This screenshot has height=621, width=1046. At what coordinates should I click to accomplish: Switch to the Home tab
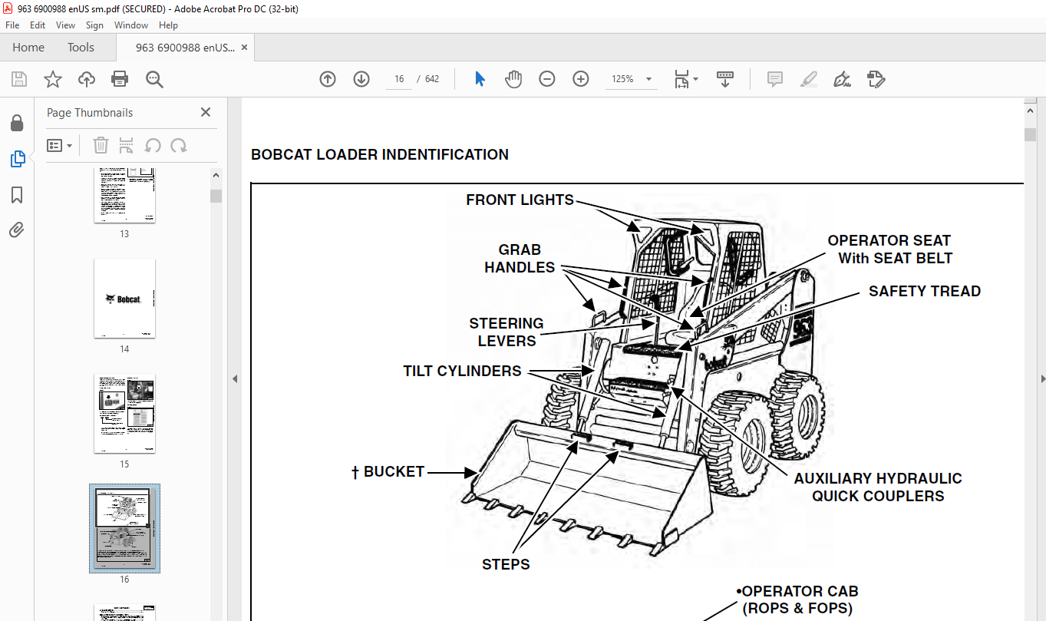(x=28, y=48)
